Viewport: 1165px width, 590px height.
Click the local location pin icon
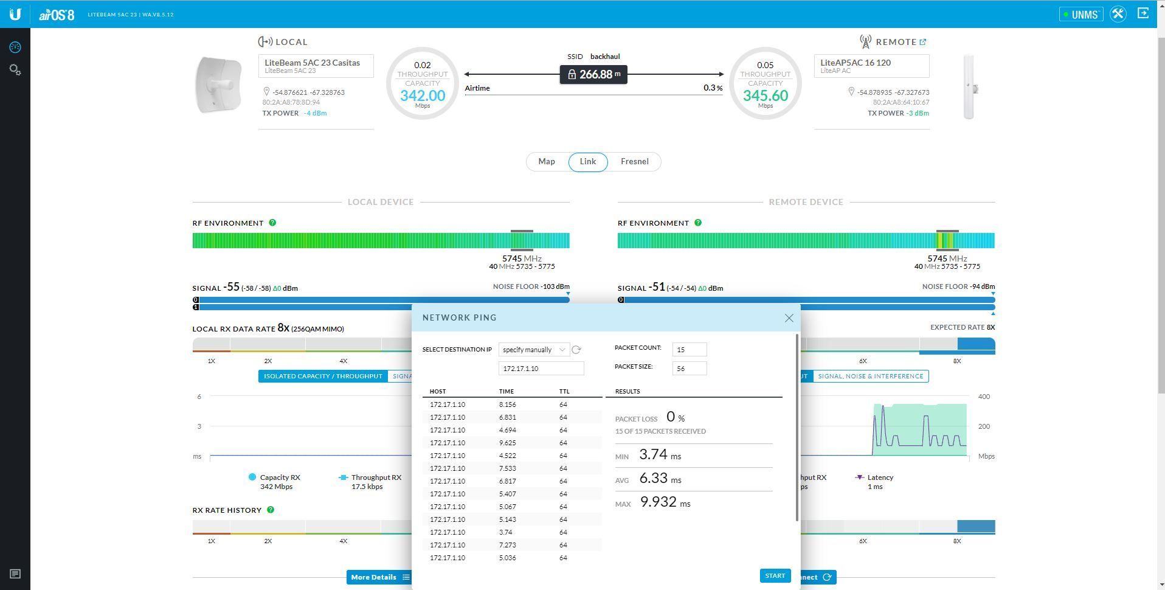point(266,92)
